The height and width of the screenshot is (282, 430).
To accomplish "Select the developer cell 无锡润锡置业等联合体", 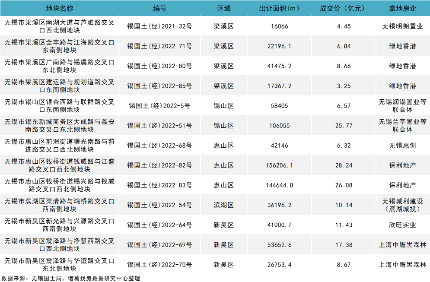I will [x=403, y=106].
